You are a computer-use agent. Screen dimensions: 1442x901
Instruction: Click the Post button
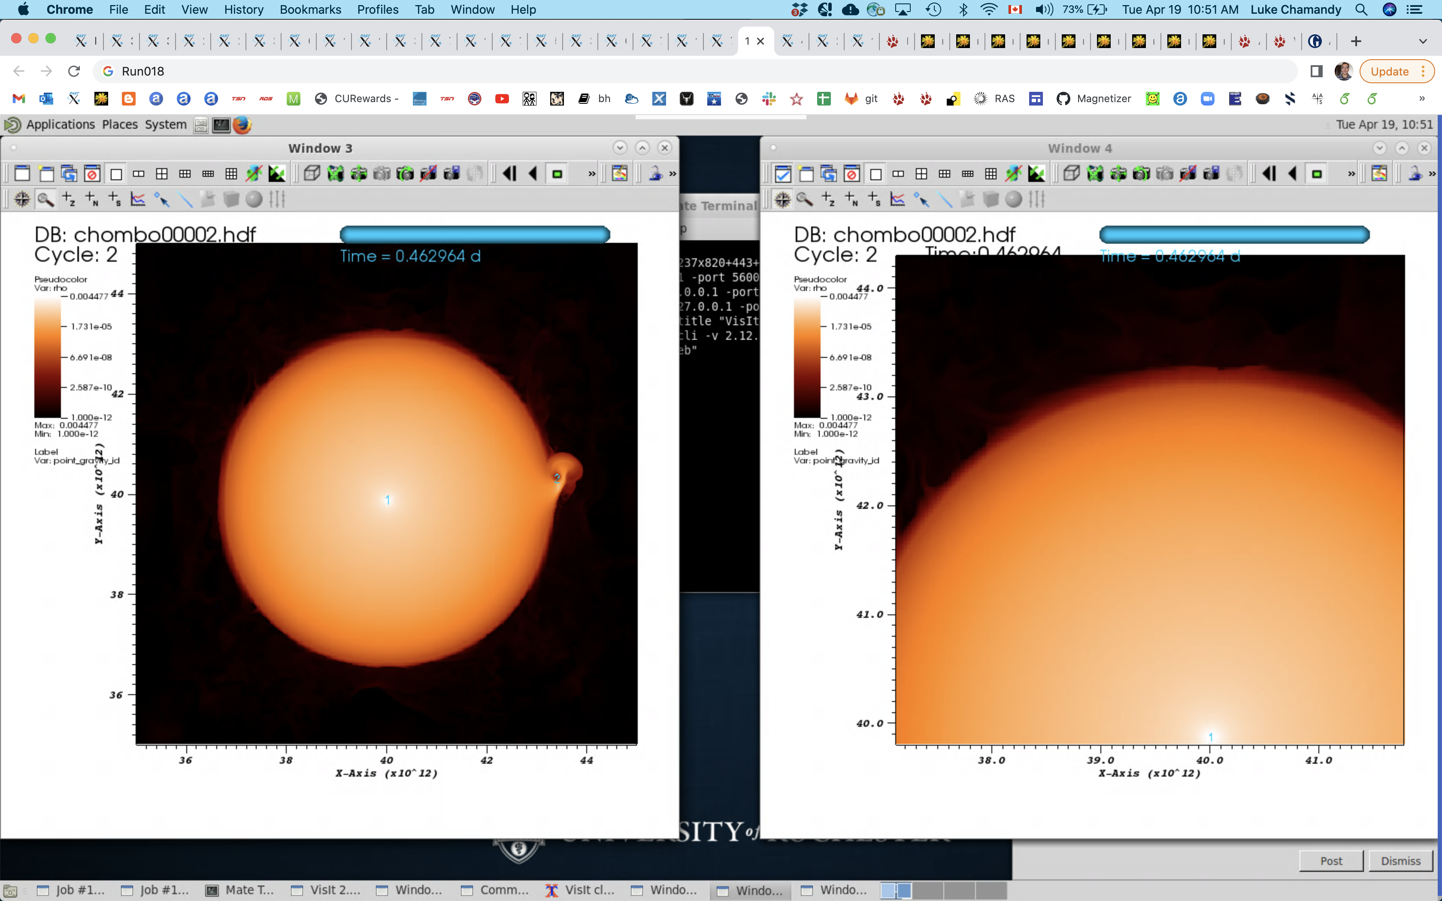1331,861
